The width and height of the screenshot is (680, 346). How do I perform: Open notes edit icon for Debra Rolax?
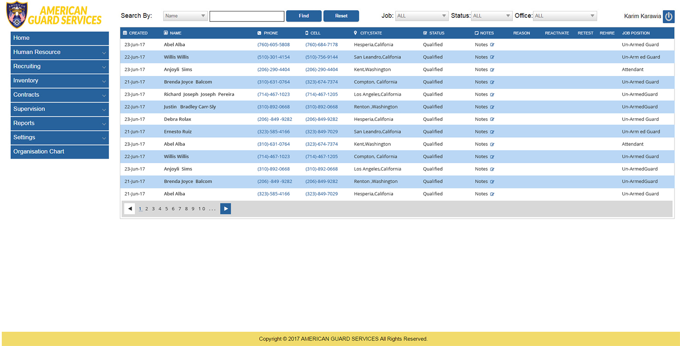pos(492,120)
